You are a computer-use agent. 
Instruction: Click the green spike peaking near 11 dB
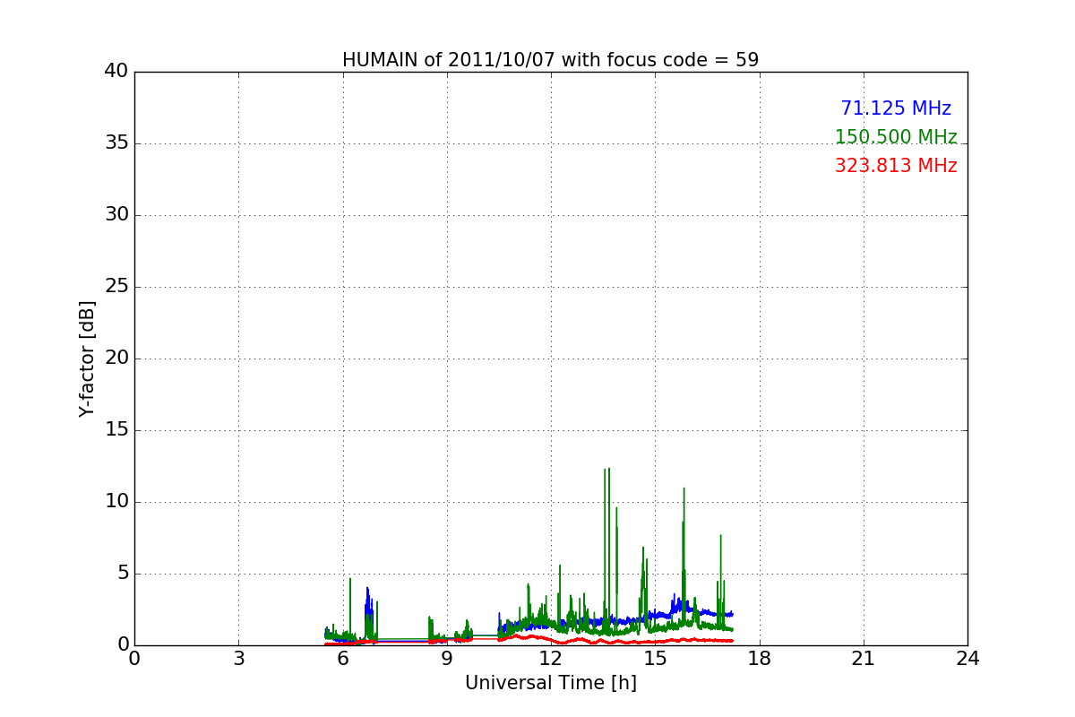pos(684,556)
